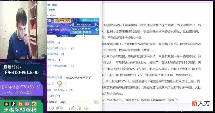Click the yellow star block icon

tap(86, 108)
